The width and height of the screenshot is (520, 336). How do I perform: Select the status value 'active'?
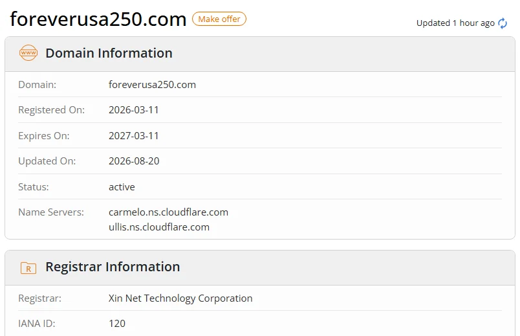click(122, 187)
